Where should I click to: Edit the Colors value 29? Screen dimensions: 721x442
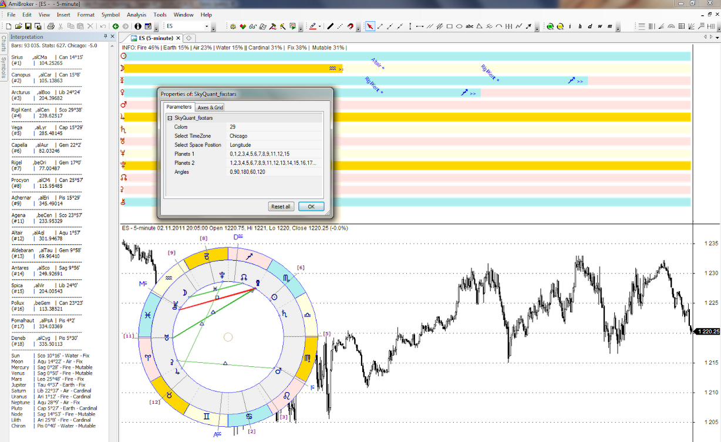click(x=275, y=127)
